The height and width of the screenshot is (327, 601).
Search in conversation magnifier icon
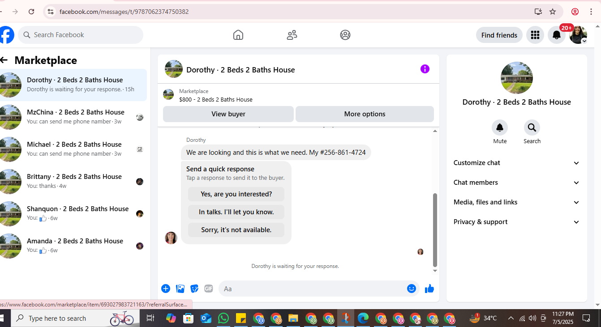click(532, 127)
